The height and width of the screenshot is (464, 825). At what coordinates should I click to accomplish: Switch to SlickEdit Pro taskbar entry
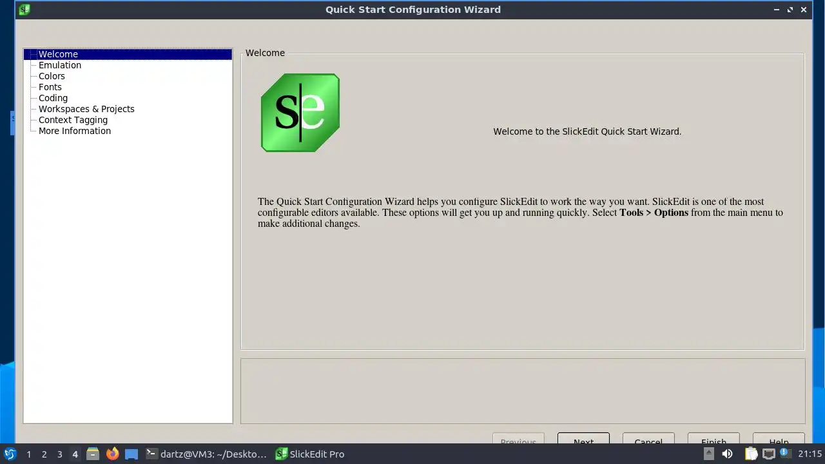(310, 454)
